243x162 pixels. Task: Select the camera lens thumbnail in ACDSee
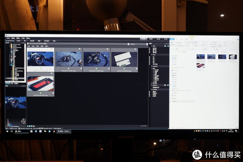coord(40,60)
